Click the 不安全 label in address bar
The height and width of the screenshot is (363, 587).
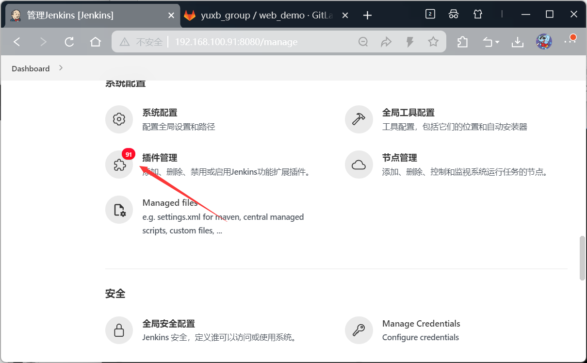[149, 42]
